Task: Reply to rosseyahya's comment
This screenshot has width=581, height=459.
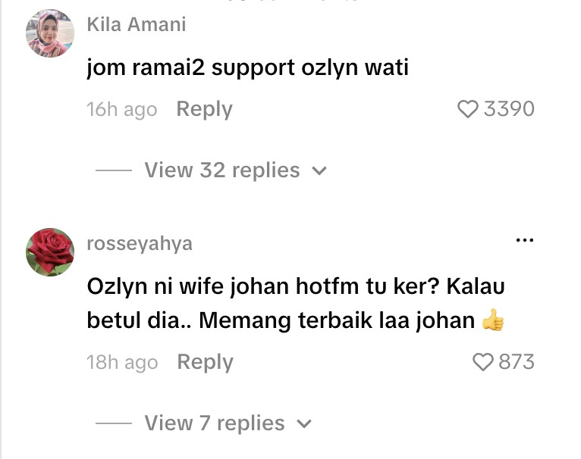Action: 206,362
